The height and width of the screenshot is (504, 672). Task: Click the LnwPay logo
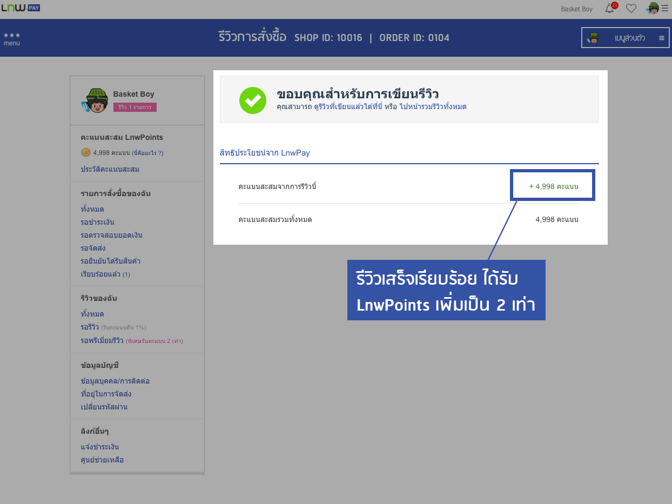21,8
